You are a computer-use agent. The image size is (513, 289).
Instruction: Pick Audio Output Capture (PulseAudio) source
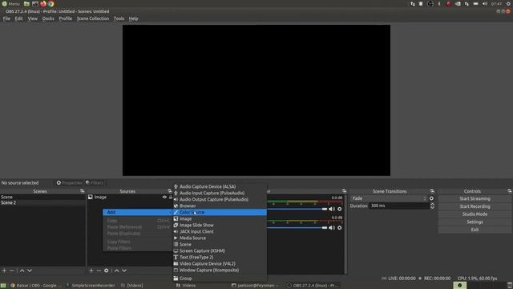pos(220,199)
